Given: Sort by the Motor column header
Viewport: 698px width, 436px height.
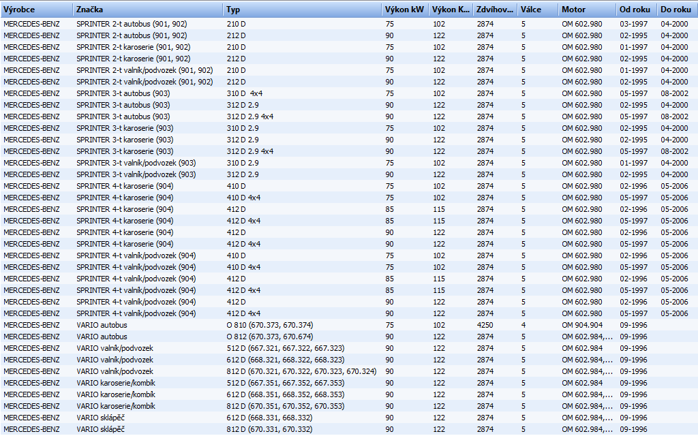Looking at the screenshot, I should click(x=587, y=10).
